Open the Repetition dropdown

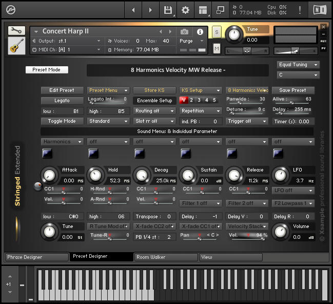click(201, 111)
